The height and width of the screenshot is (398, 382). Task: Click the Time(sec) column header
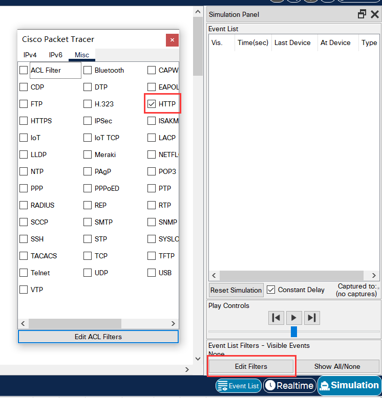tap(253, 42)
